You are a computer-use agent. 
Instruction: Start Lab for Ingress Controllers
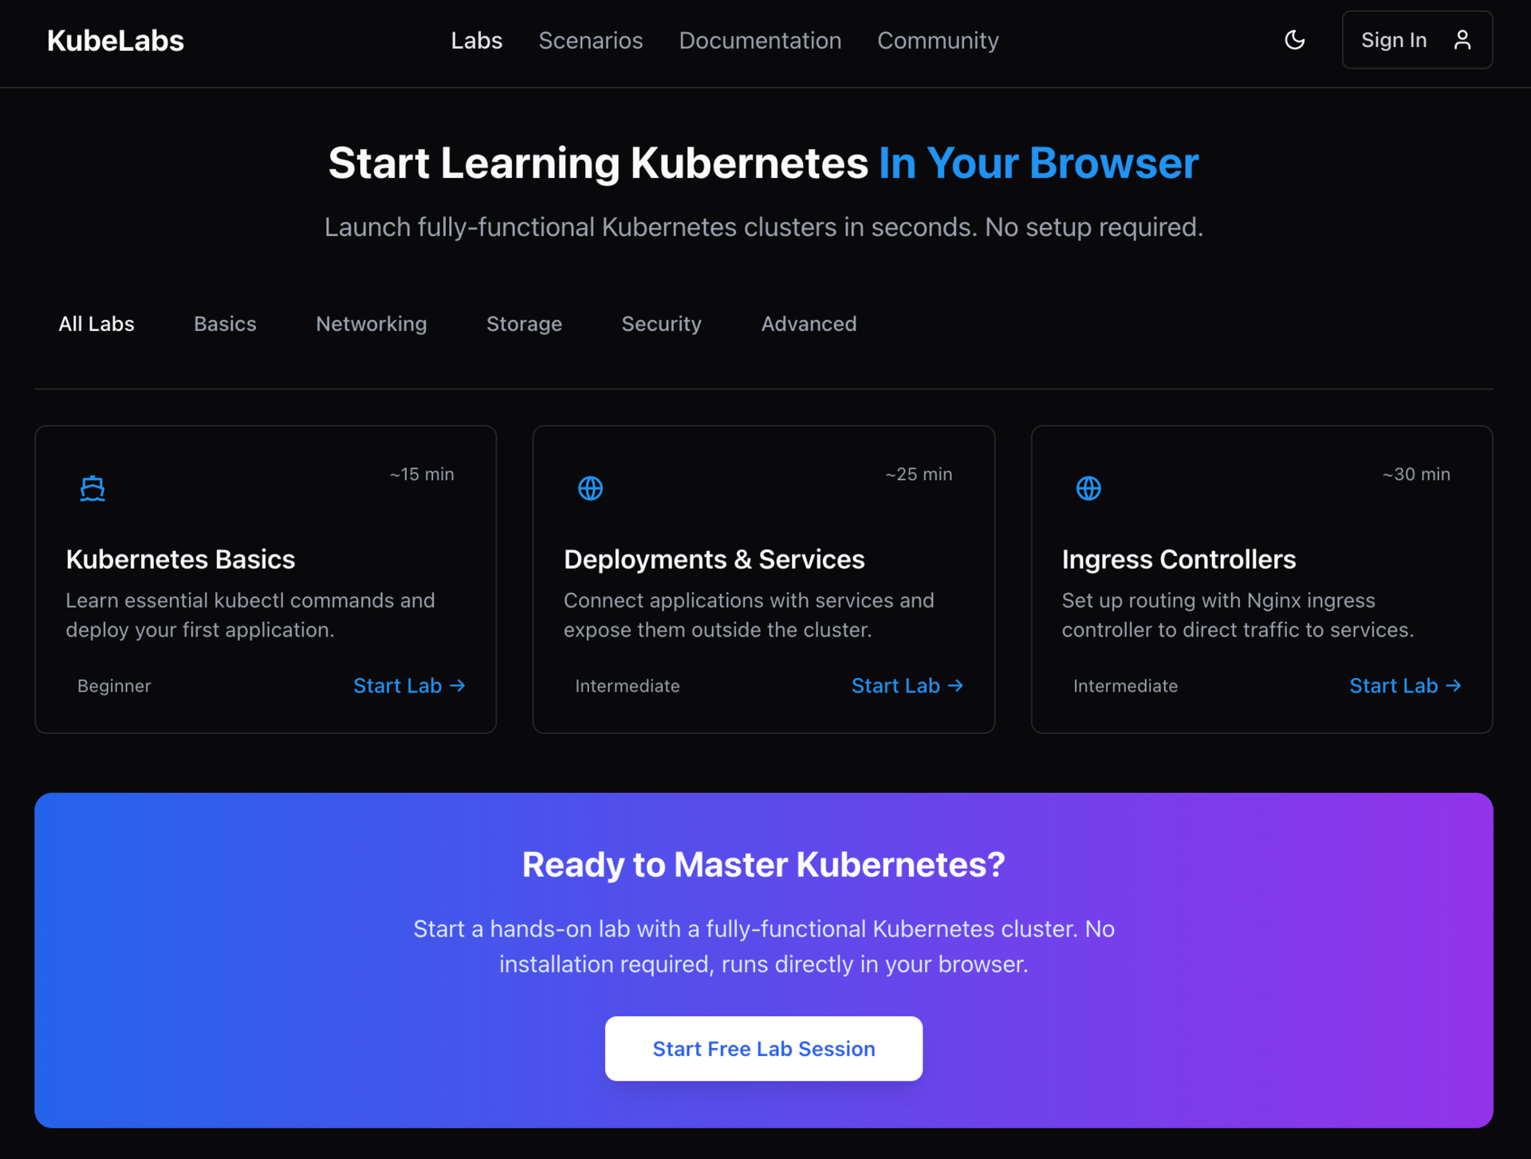[1405, 686]
